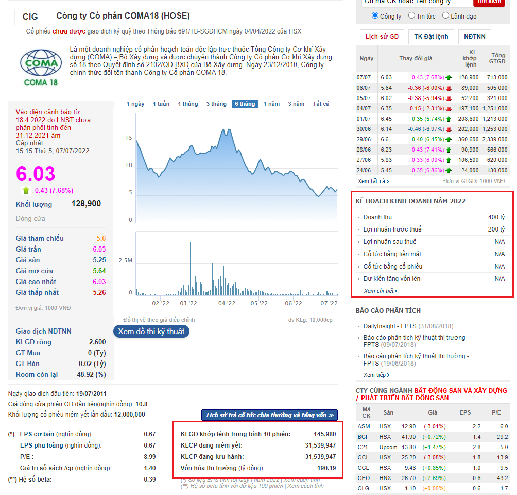517x495 pixels.
Task: Click the Room còn lại value 48.92 (%)
Action: [91, 374]
